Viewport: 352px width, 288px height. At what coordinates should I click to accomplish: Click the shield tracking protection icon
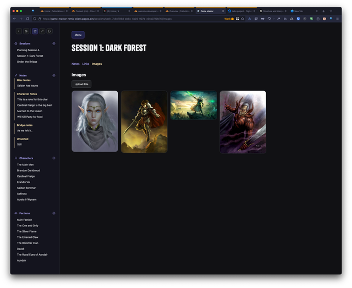click(35, 19)
